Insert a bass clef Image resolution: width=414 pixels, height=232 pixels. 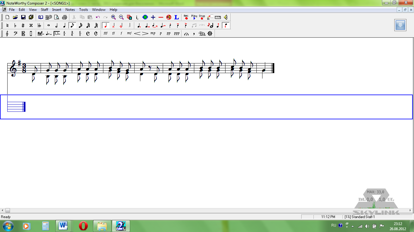(x=15, y=34)
